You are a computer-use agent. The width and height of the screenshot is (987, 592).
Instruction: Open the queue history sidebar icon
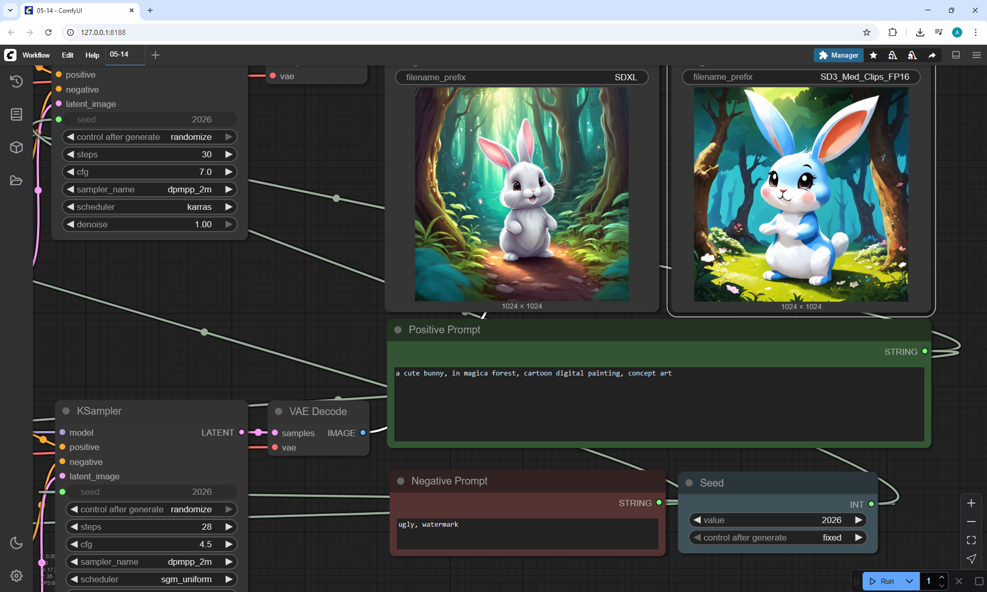(16, 81)
